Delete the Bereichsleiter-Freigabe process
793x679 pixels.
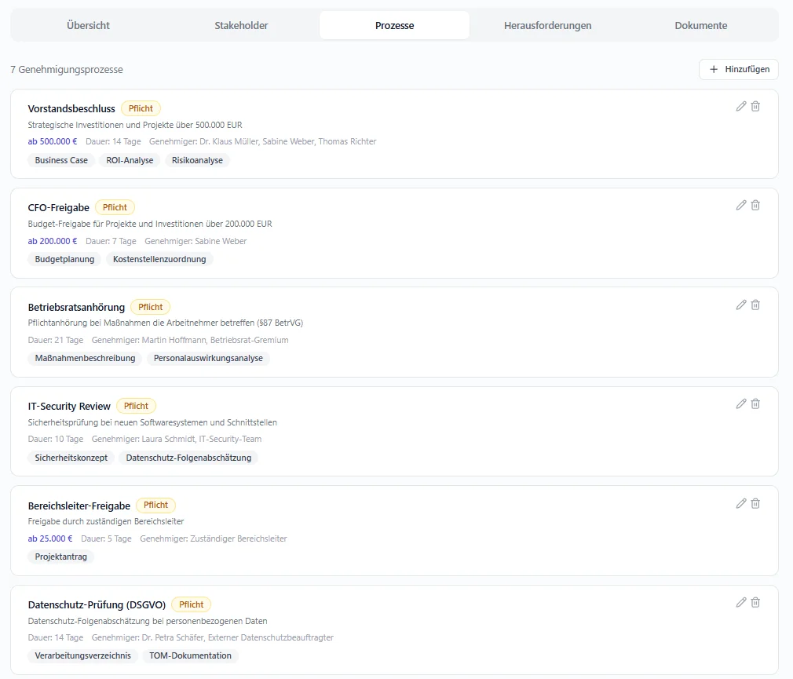(755, 503)
